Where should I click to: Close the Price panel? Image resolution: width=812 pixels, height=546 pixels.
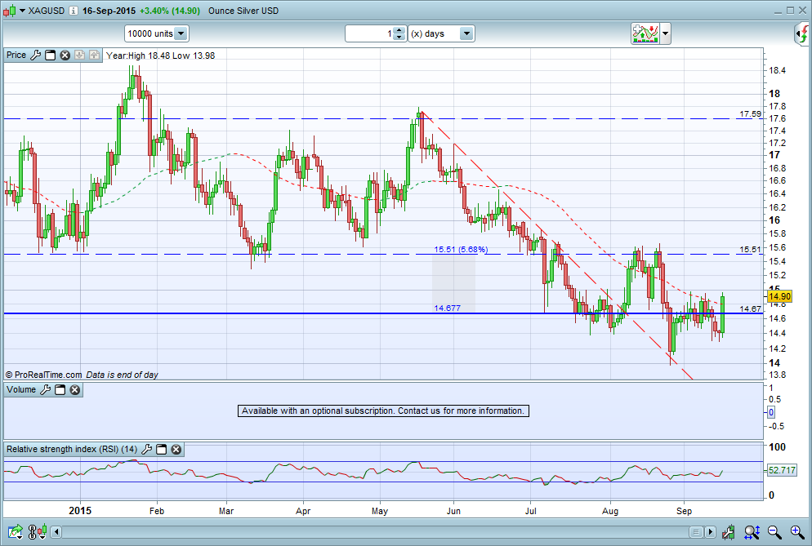click(x=65, y=55)
